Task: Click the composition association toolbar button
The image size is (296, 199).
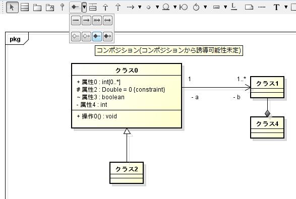Action: pos(75,8)
